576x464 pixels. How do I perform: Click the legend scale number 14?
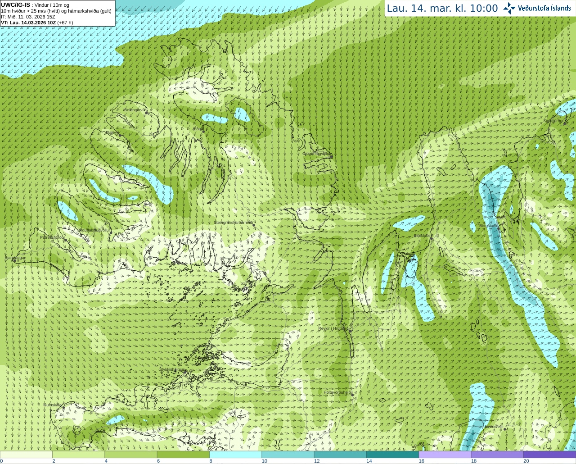pyautogui.click(x=369, y=461)
